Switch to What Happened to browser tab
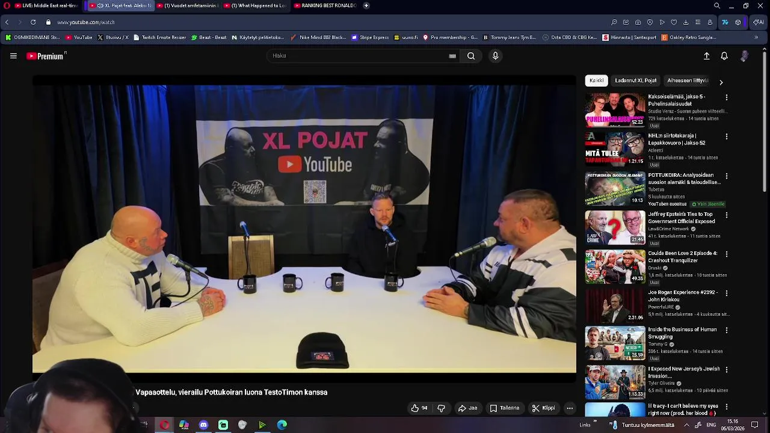 pos(255,5)
